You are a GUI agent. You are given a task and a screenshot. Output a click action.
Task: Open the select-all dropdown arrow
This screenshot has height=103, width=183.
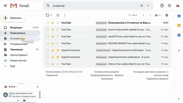click(51, 15)
